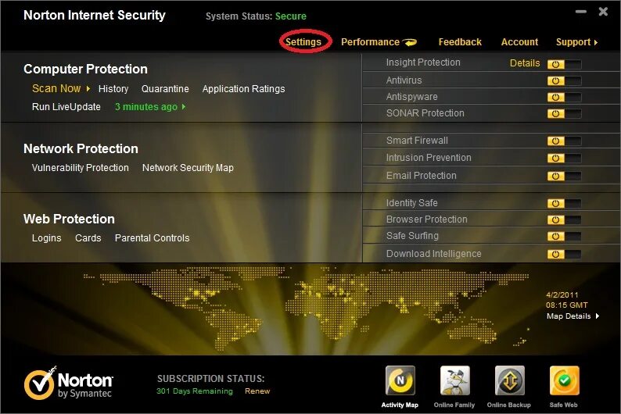
Task: Click Renew subscription link
Action: click(257, 391)
